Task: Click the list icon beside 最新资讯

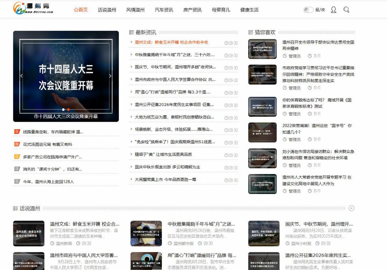Action: click(132, 32)
